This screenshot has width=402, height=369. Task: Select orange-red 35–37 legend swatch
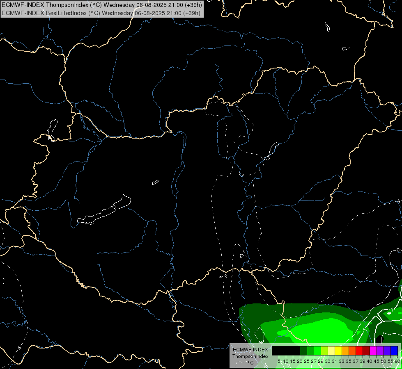(352, 351)
